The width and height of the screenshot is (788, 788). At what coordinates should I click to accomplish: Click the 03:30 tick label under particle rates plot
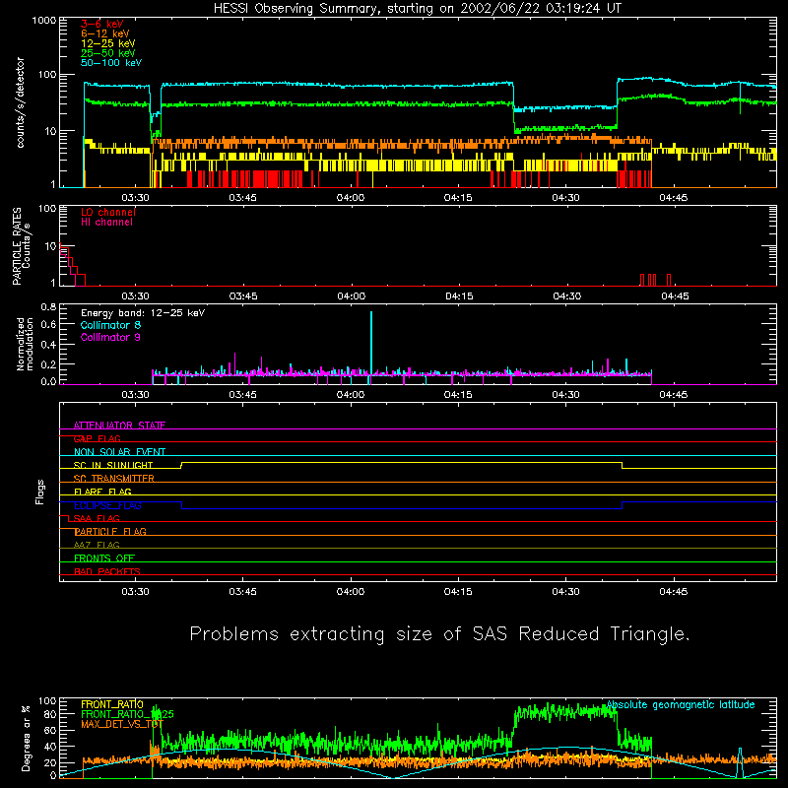pos(135,296)
